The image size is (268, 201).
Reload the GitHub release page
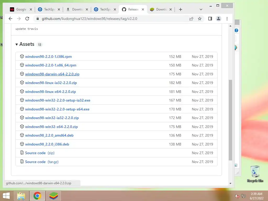tap(27, 19)
